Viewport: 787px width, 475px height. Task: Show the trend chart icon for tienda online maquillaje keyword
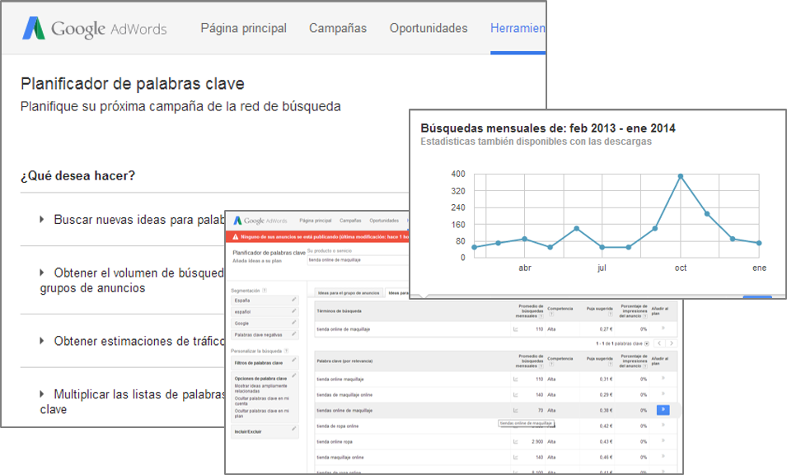tap(516, 380)
